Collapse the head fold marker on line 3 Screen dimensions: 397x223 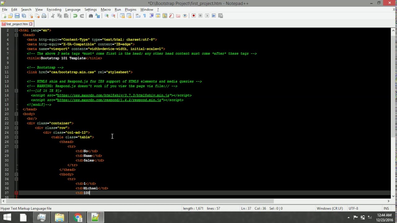(16, 35)
